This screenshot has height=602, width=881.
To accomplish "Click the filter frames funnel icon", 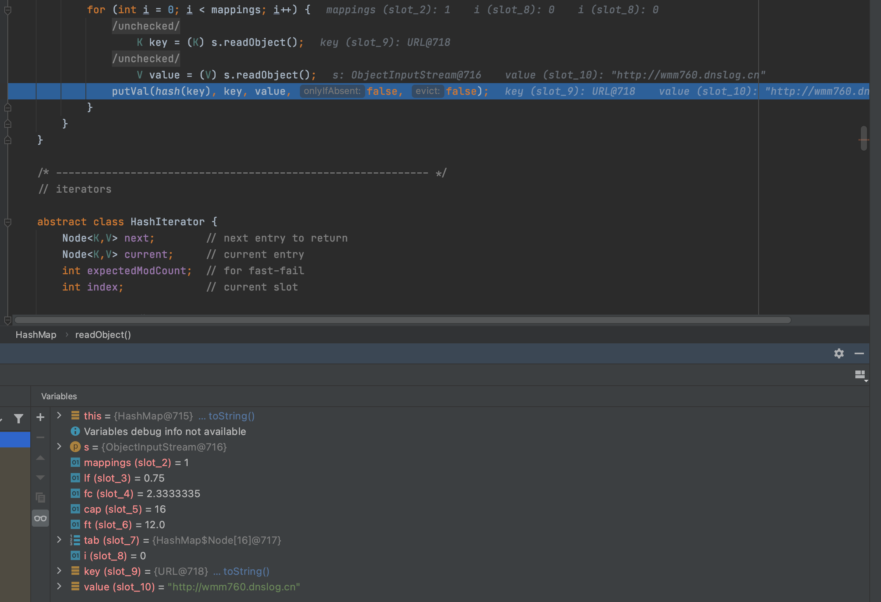I will (18, 418).
